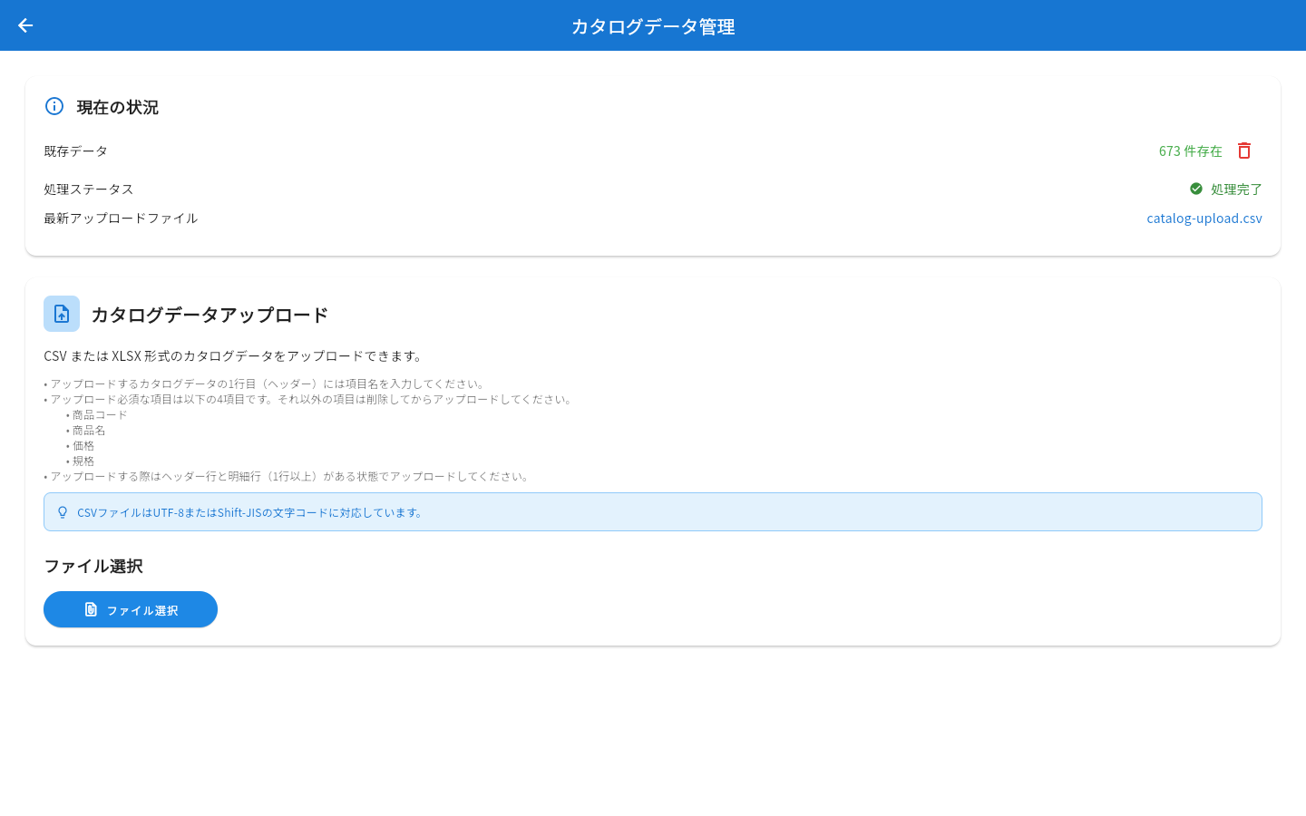Click the 現在の状況 heading

click(118, 107)
